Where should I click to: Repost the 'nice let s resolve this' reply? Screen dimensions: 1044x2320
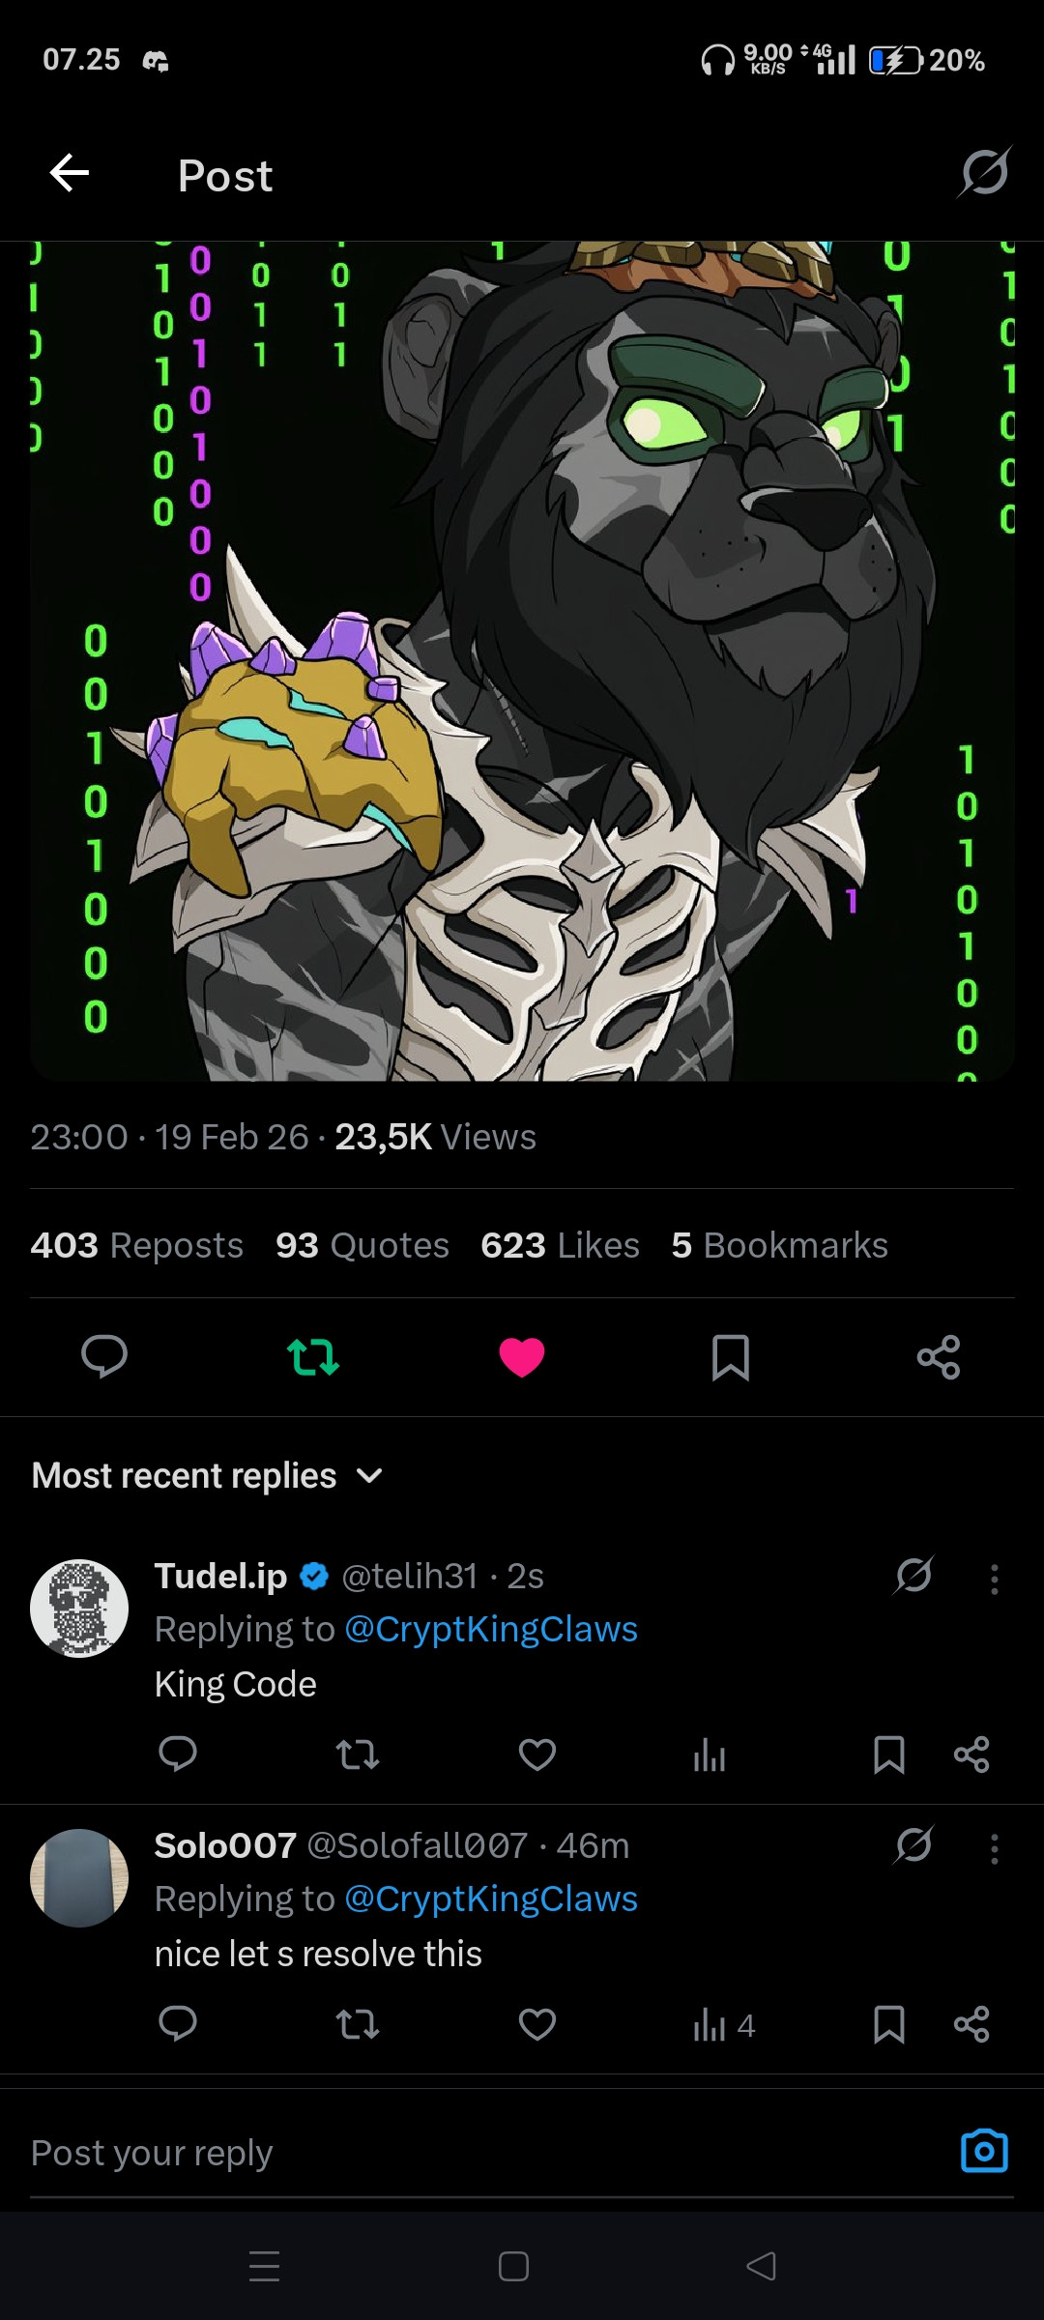click(x=357, y=2024)
